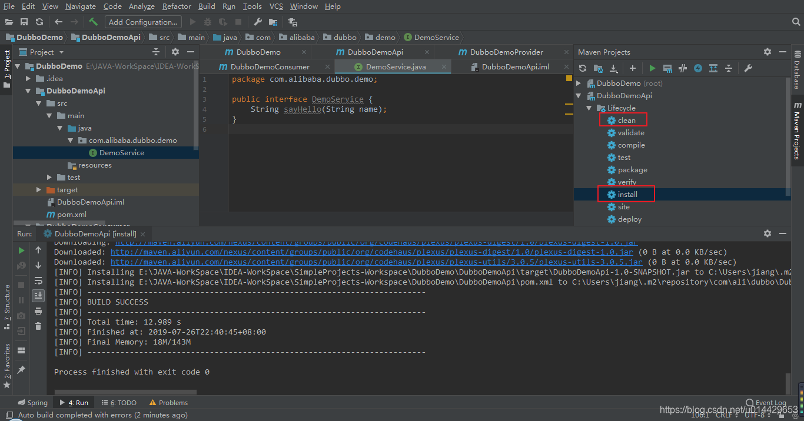804x421 pixels.
Task: Open the Project view dropdown
Action: point(41,52)
